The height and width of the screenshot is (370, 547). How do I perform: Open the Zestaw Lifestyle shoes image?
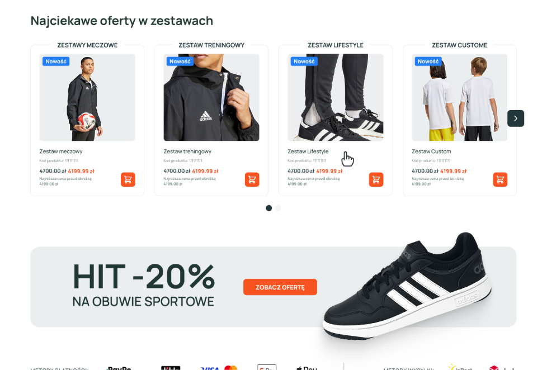pos(336,97)
